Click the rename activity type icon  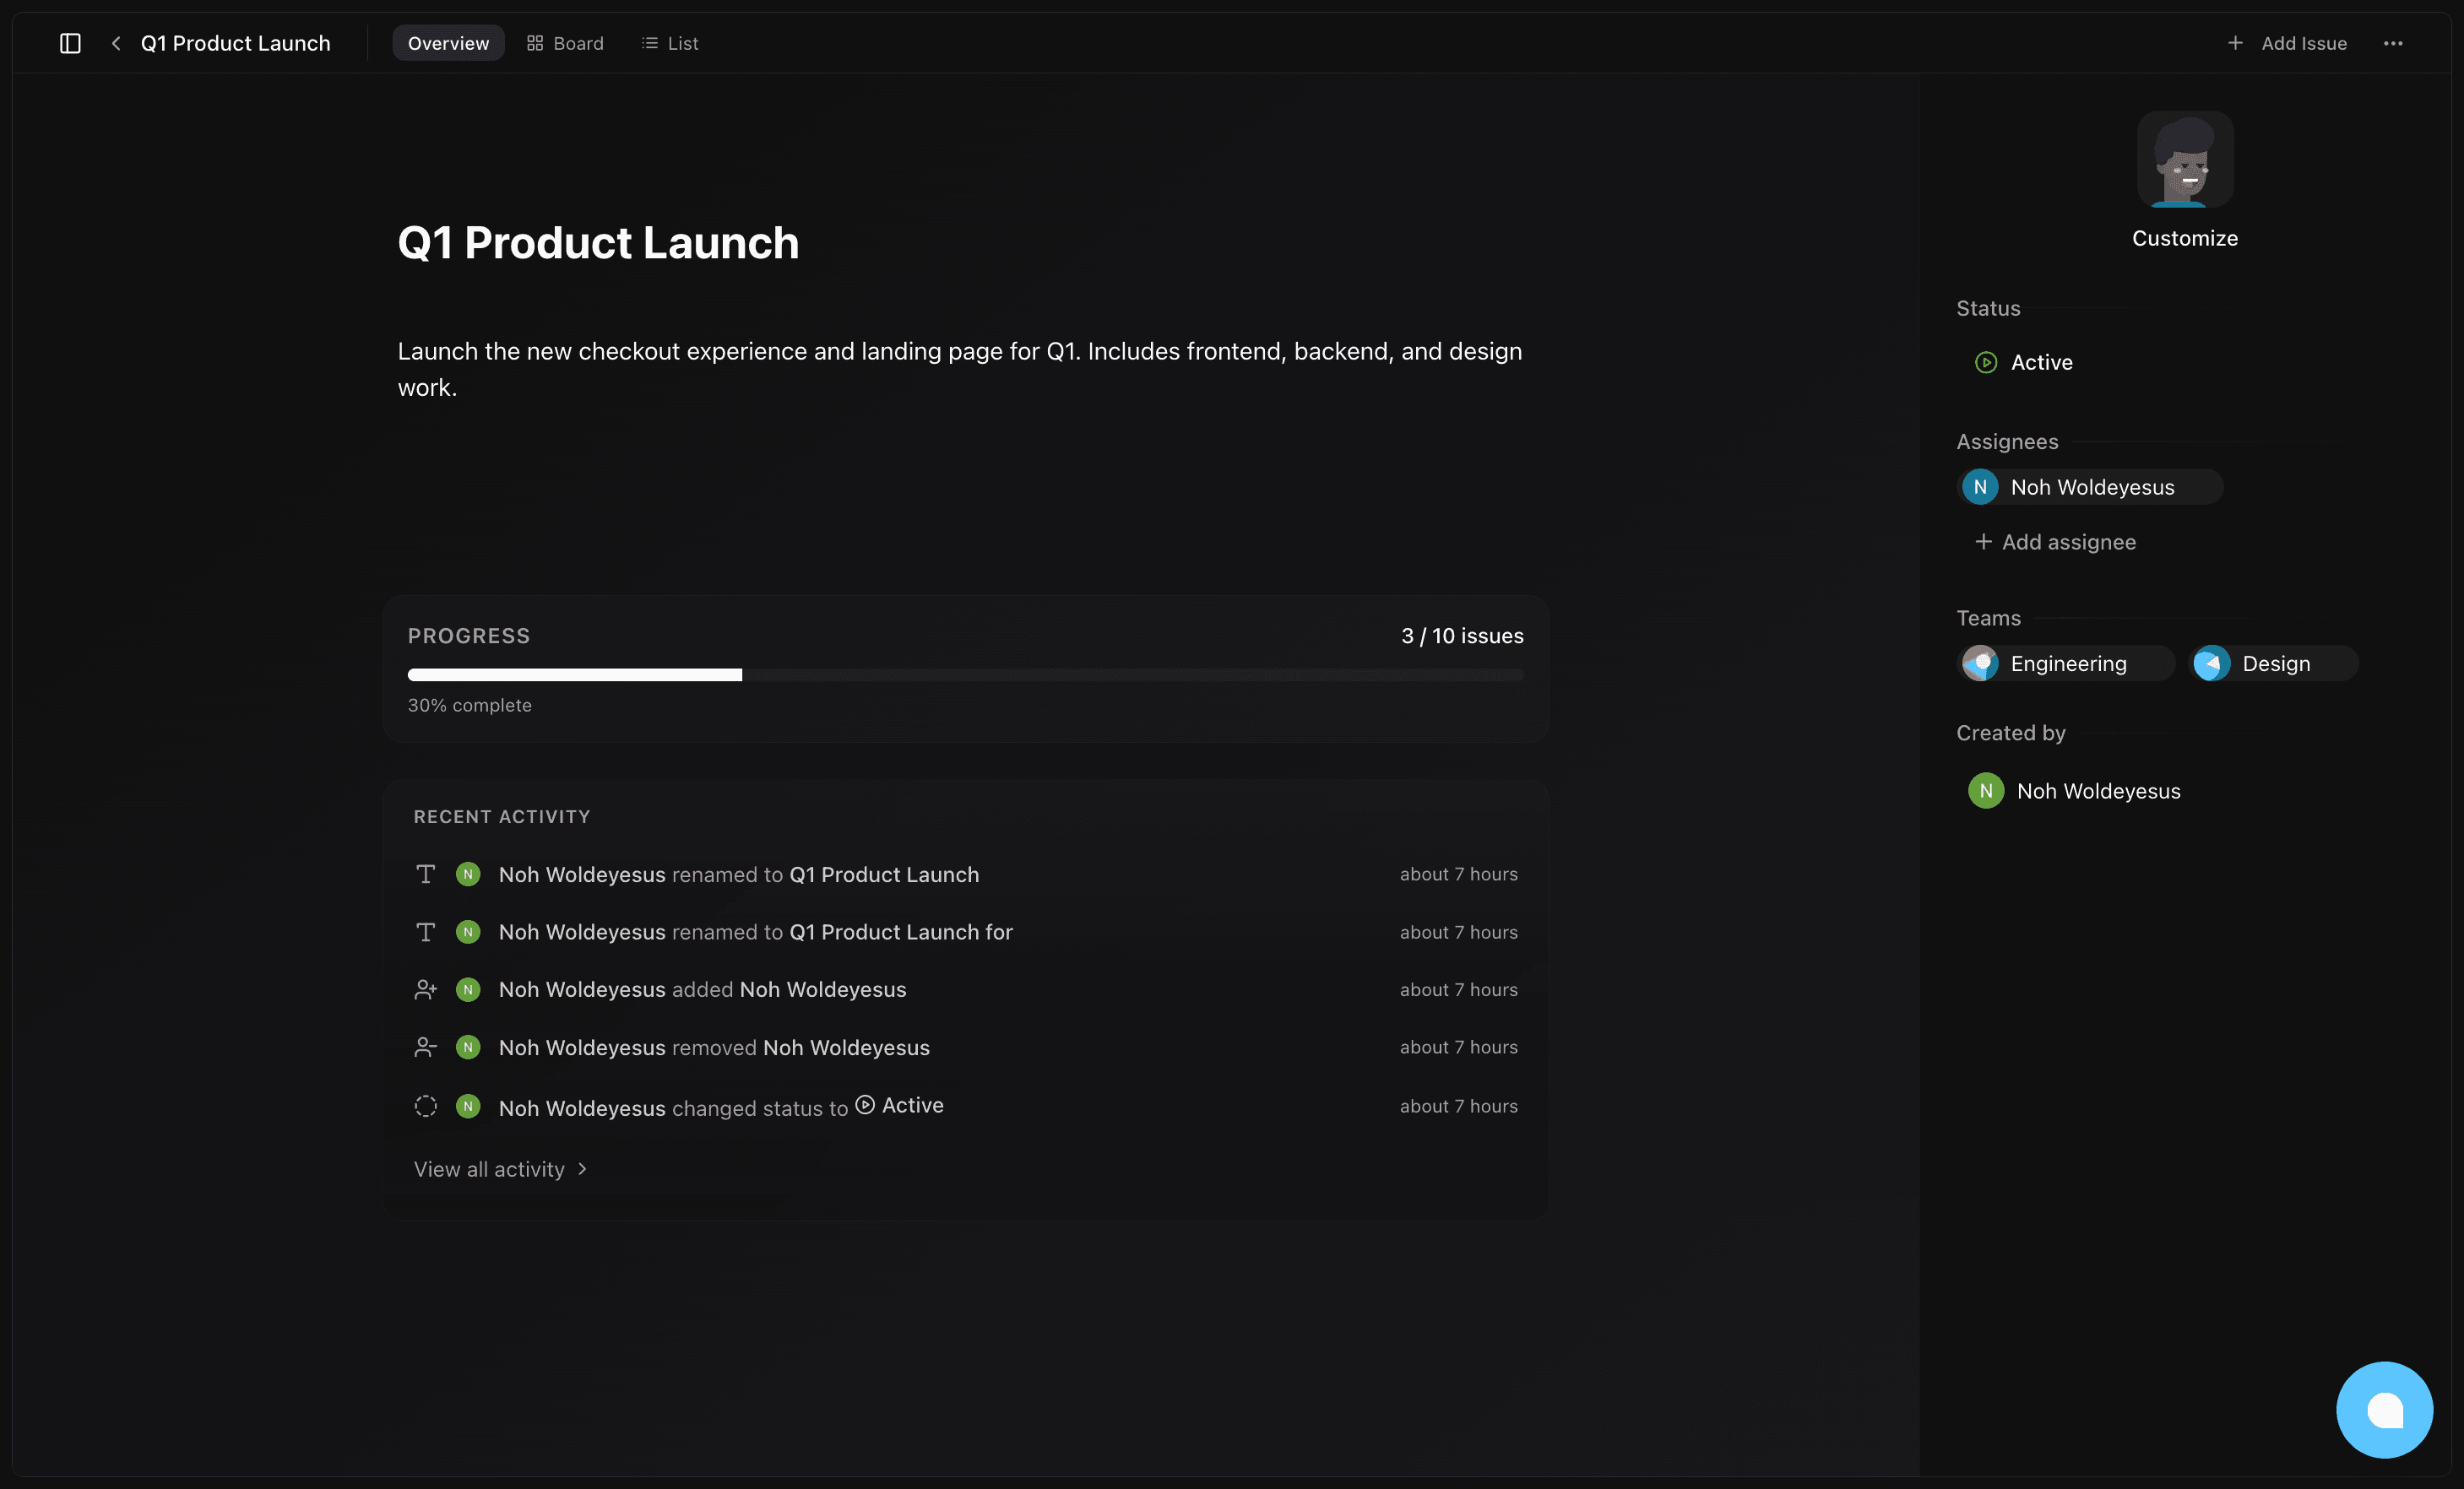click(x=425, y=874)
